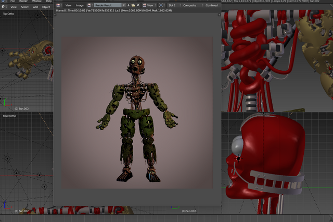Open the image editor type selector icon
The height and width of the screenshot is (222, 333).
click(58, 5)
